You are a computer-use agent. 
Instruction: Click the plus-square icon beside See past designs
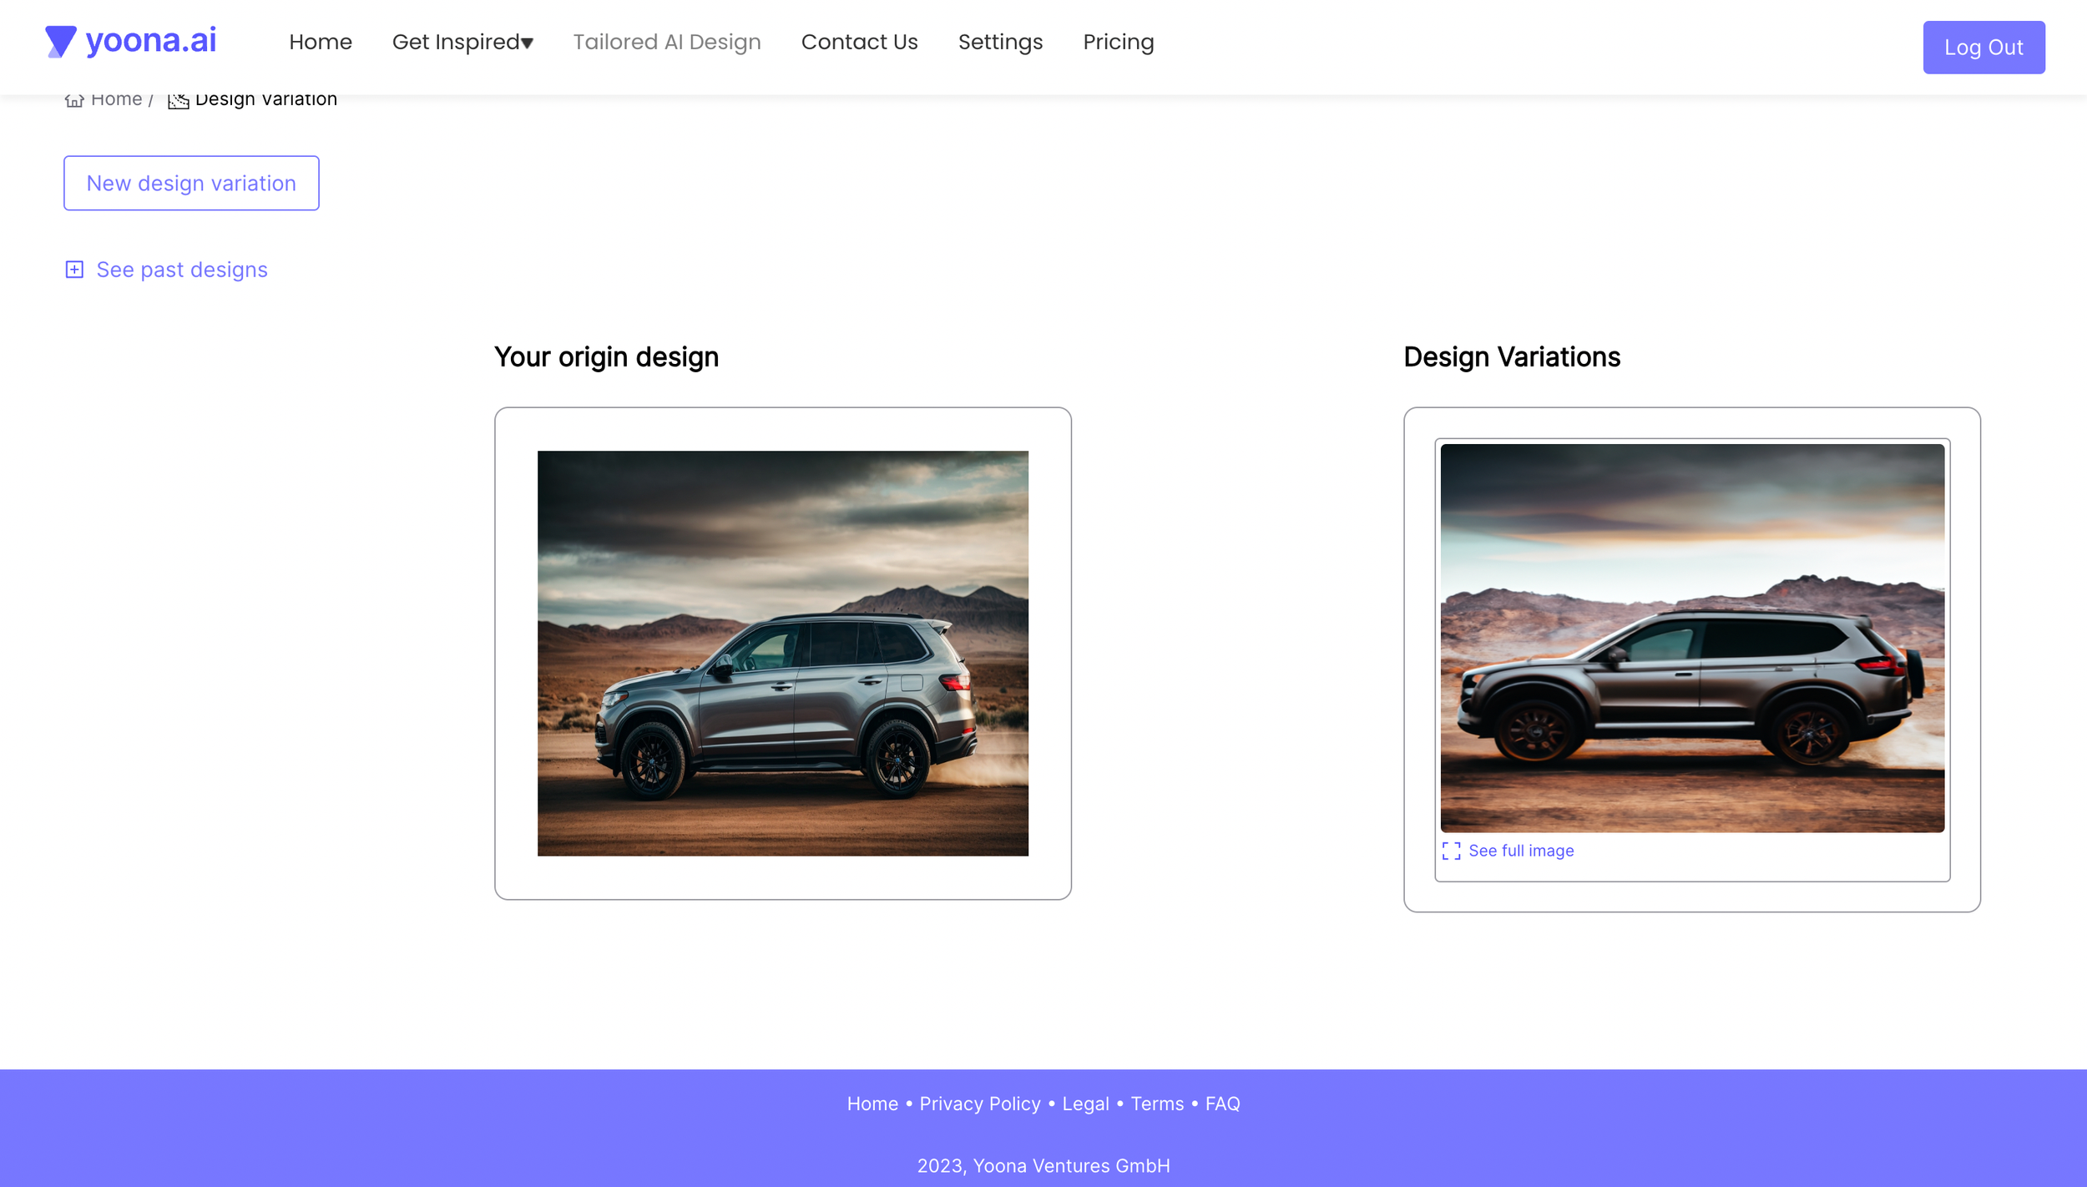pos(74,270)
